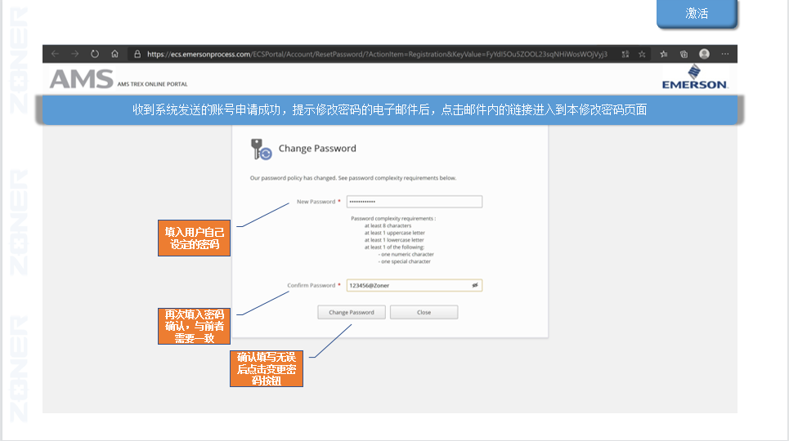The height and width of the screenshot is (441, 789).
Task: Click the AMS Trex Online Portal logo
Action: tap(119, 79)
